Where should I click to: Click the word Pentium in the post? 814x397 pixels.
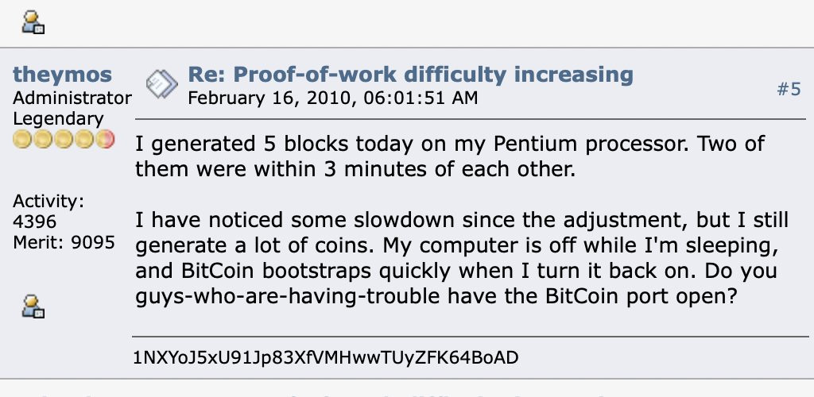[x=527, y=144]
